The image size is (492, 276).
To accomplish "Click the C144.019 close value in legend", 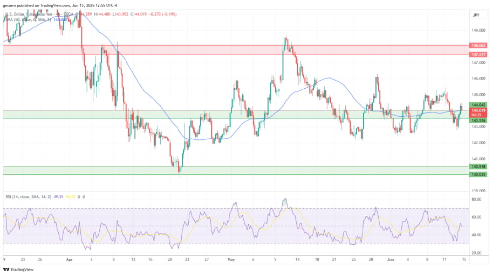I will pos(139,14).
